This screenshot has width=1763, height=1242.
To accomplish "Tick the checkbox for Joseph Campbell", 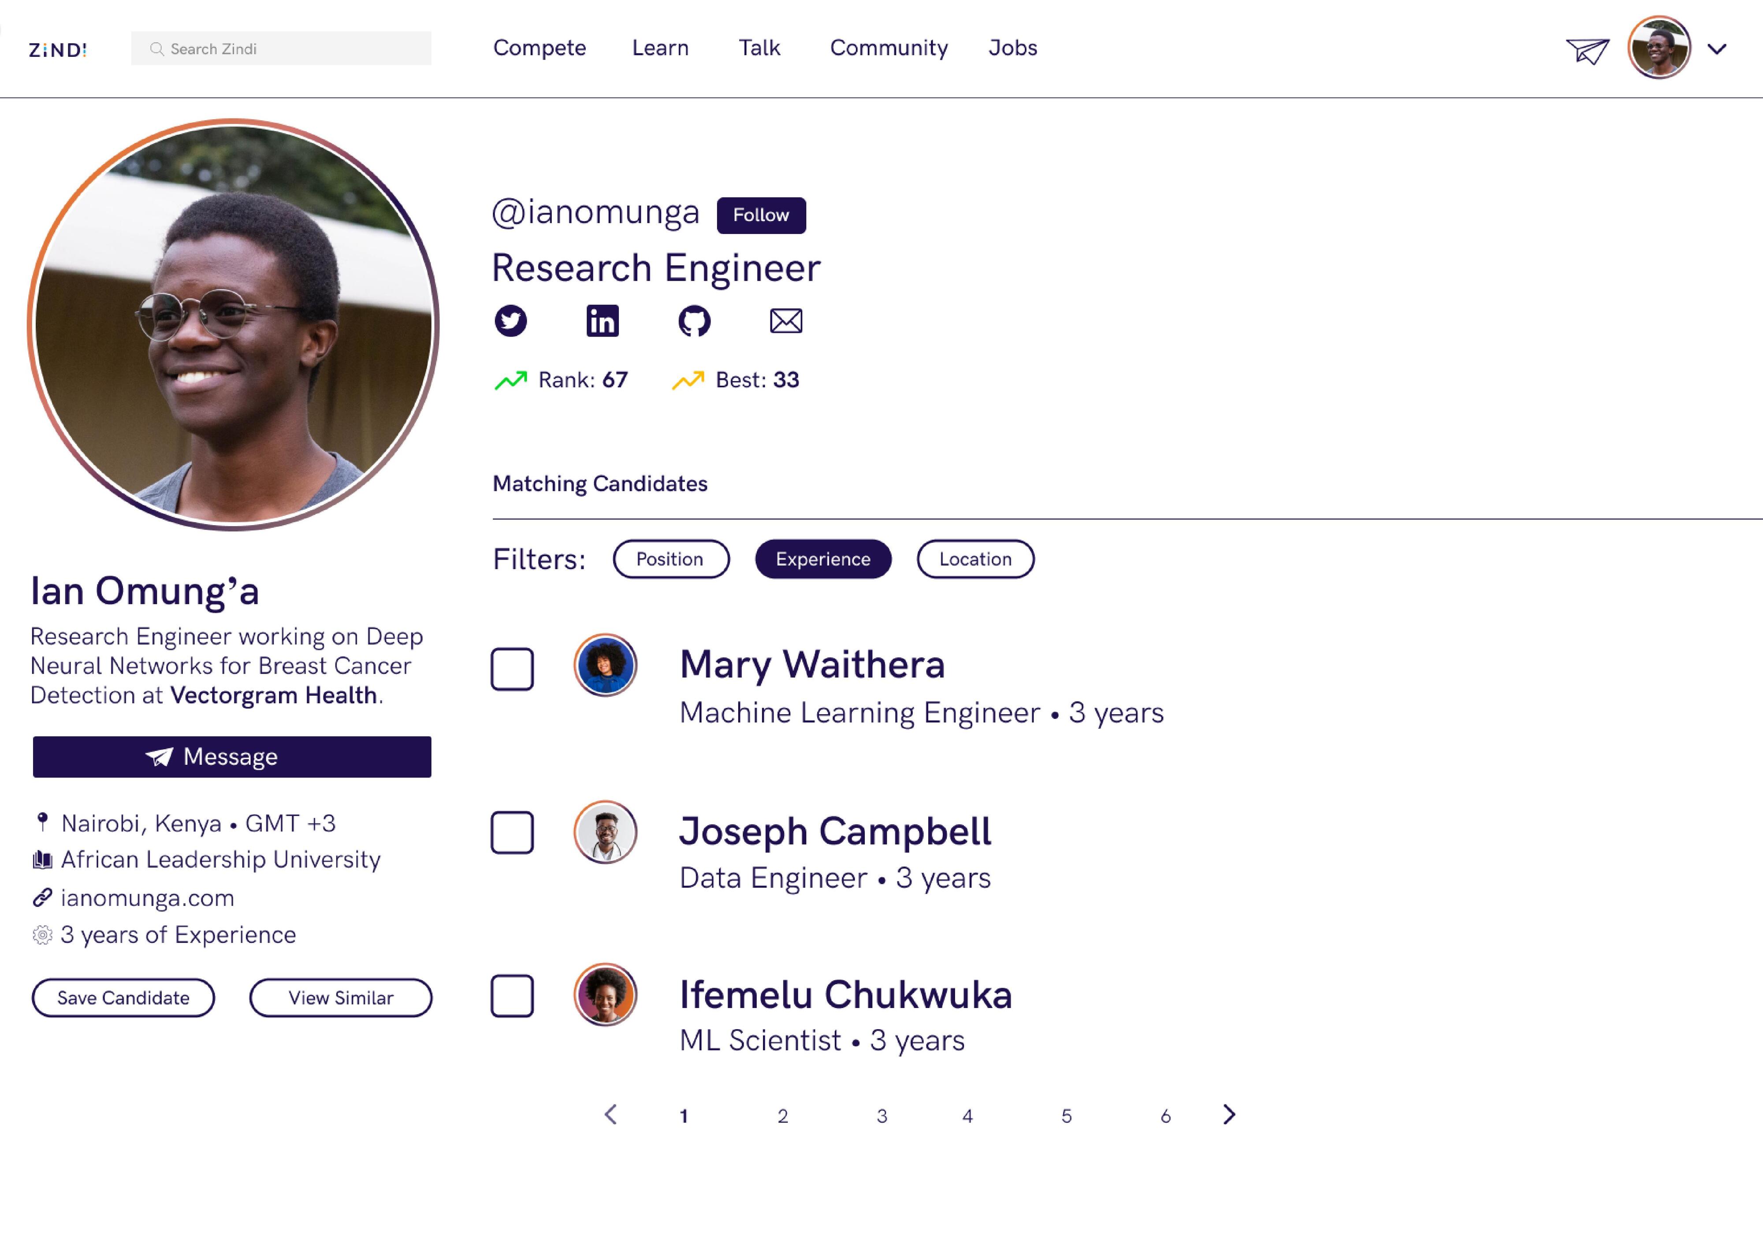I will [x=512, y=833].
